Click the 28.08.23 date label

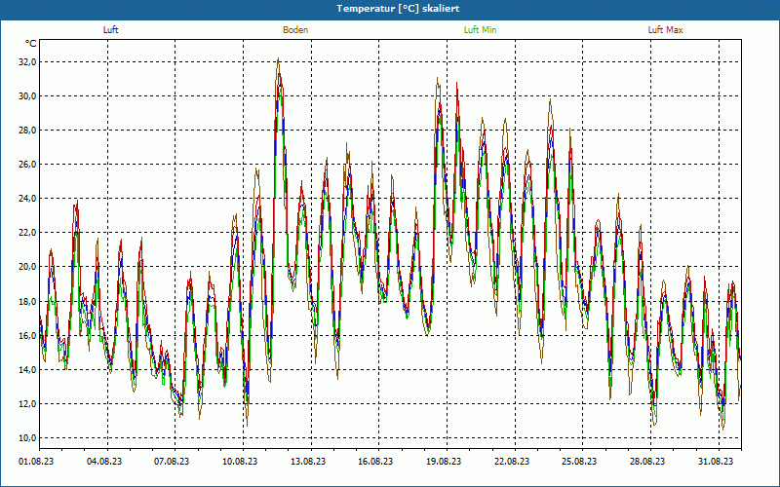pos(647,462)
